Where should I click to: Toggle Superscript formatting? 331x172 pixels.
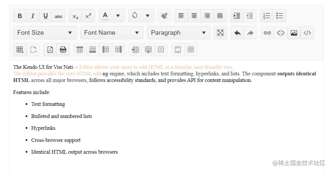88,16
